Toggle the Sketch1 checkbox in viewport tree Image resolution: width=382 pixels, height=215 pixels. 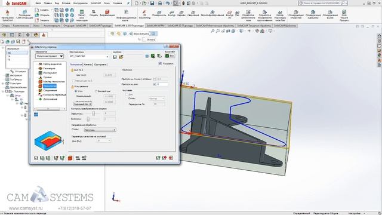click(x=144, y=39)
